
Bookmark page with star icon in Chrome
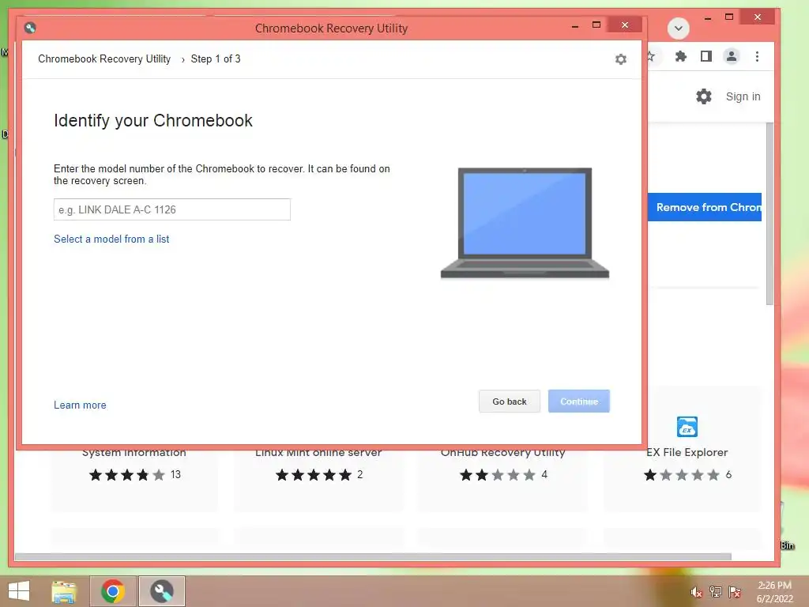(x=651, y=56)
